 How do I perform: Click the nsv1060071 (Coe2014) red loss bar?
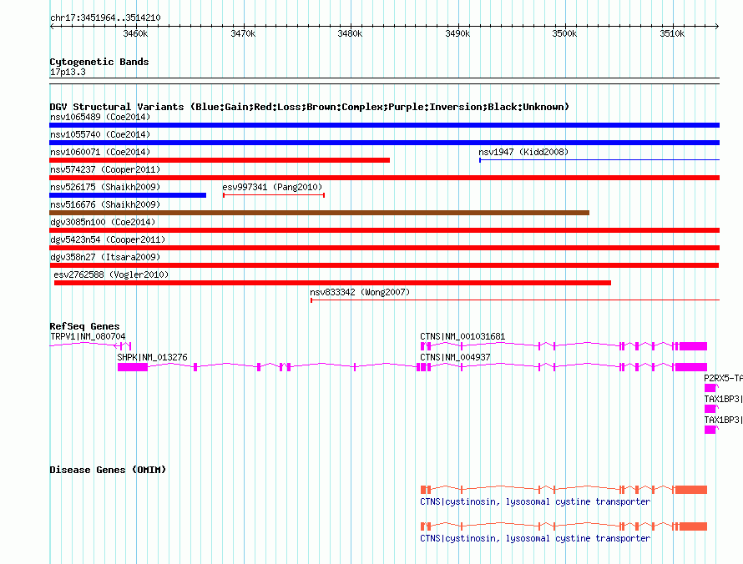(x=220, y=160)
